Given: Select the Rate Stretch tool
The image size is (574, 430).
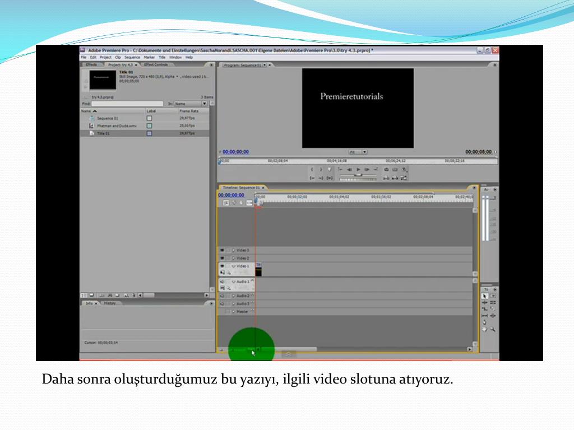Looking at the screenshot, I should [485, 309].
